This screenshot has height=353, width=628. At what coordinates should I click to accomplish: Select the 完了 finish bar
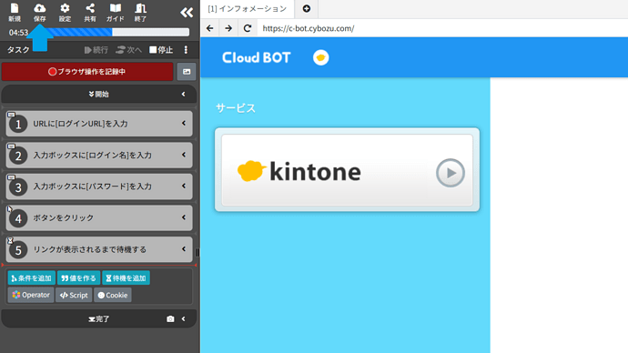pos(99,319)
